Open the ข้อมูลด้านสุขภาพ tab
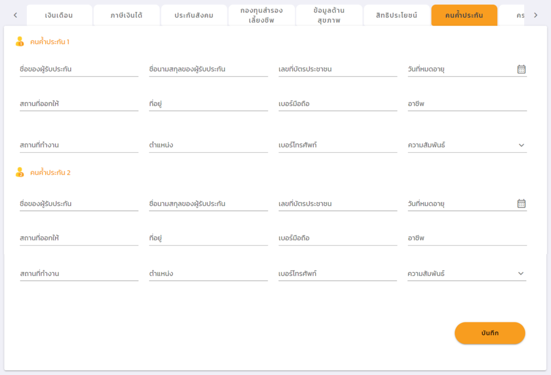 point(329,15)
